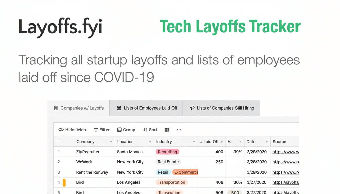Screen dimensions: 340x194
Task: Open the source link for the Bird layoff
Action: [x=285, y=182]
